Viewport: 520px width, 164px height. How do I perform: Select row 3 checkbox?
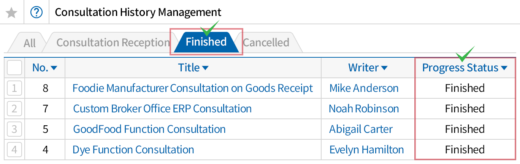14,129
